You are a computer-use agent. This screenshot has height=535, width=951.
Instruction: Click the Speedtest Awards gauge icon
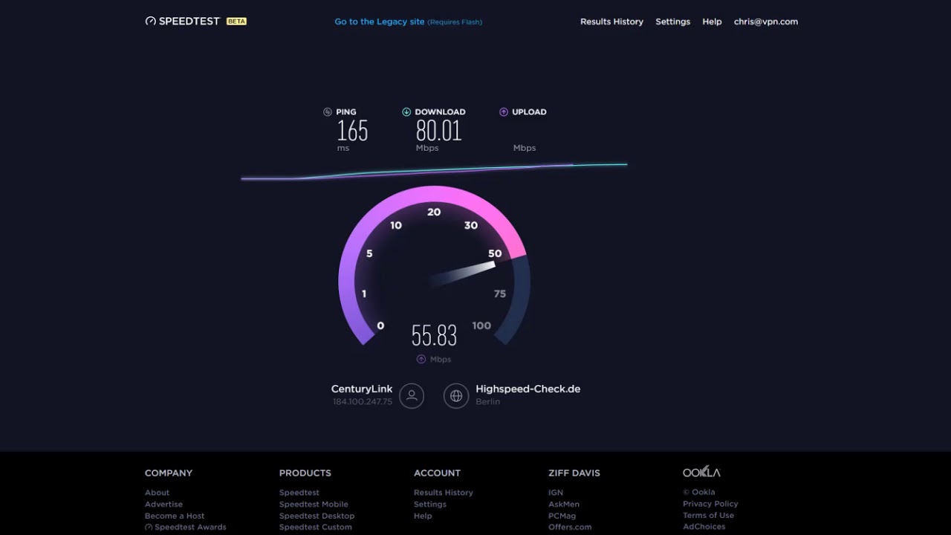[149, 528]
